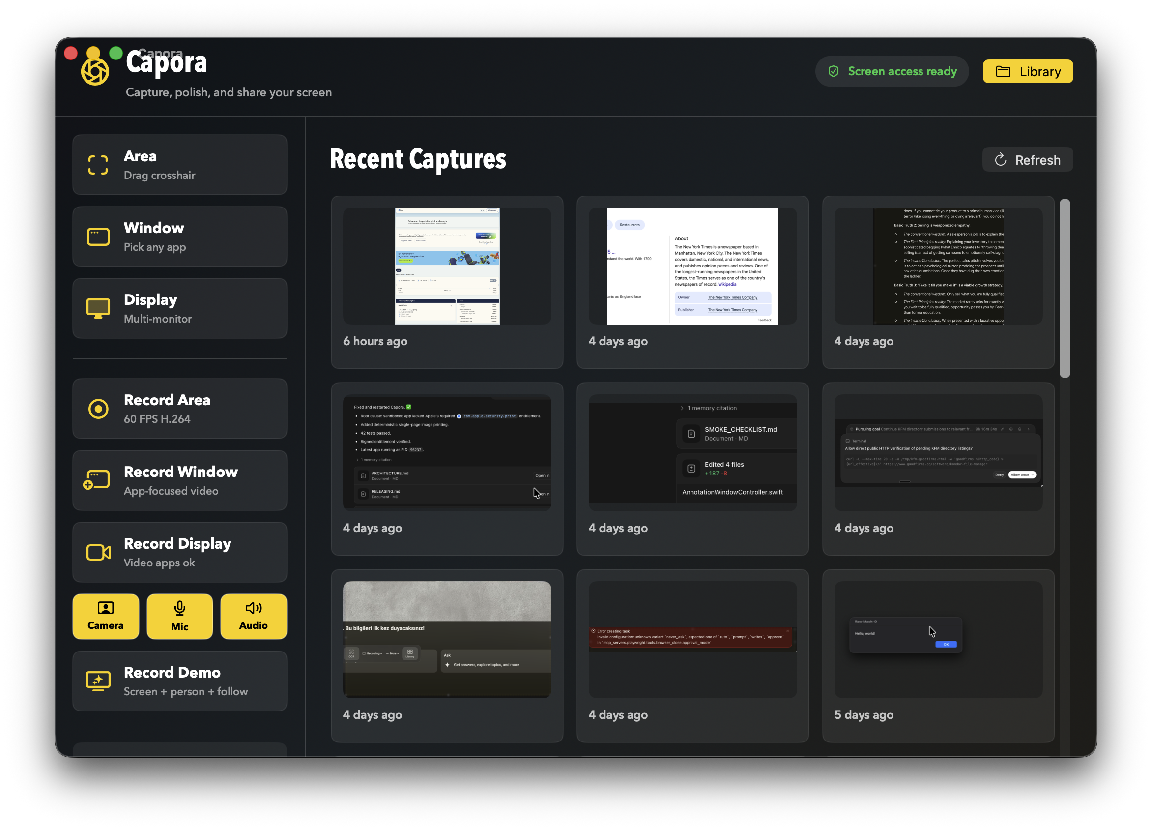Image resolution: width=1152 pixels, height=830 pixels.
Task: Open the capture from 6 hours ago
Action: [x=447, y=282]
